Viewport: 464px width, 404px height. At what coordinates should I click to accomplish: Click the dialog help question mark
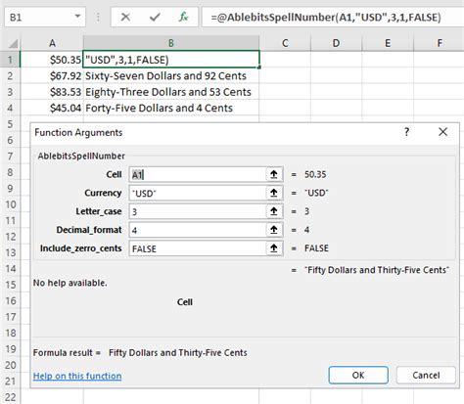click(406, 132)
